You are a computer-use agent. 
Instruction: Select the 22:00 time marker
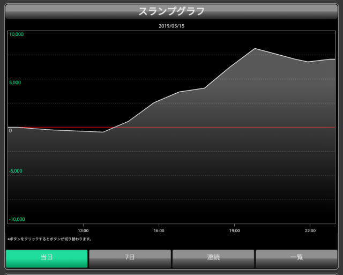click(310, 231)
